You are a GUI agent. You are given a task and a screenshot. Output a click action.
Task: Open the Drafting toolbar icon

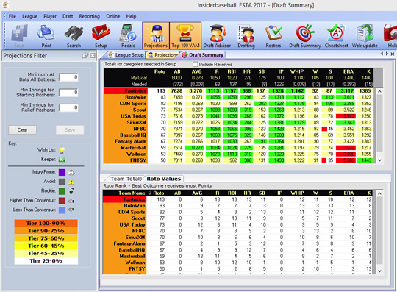click(246, 35)
